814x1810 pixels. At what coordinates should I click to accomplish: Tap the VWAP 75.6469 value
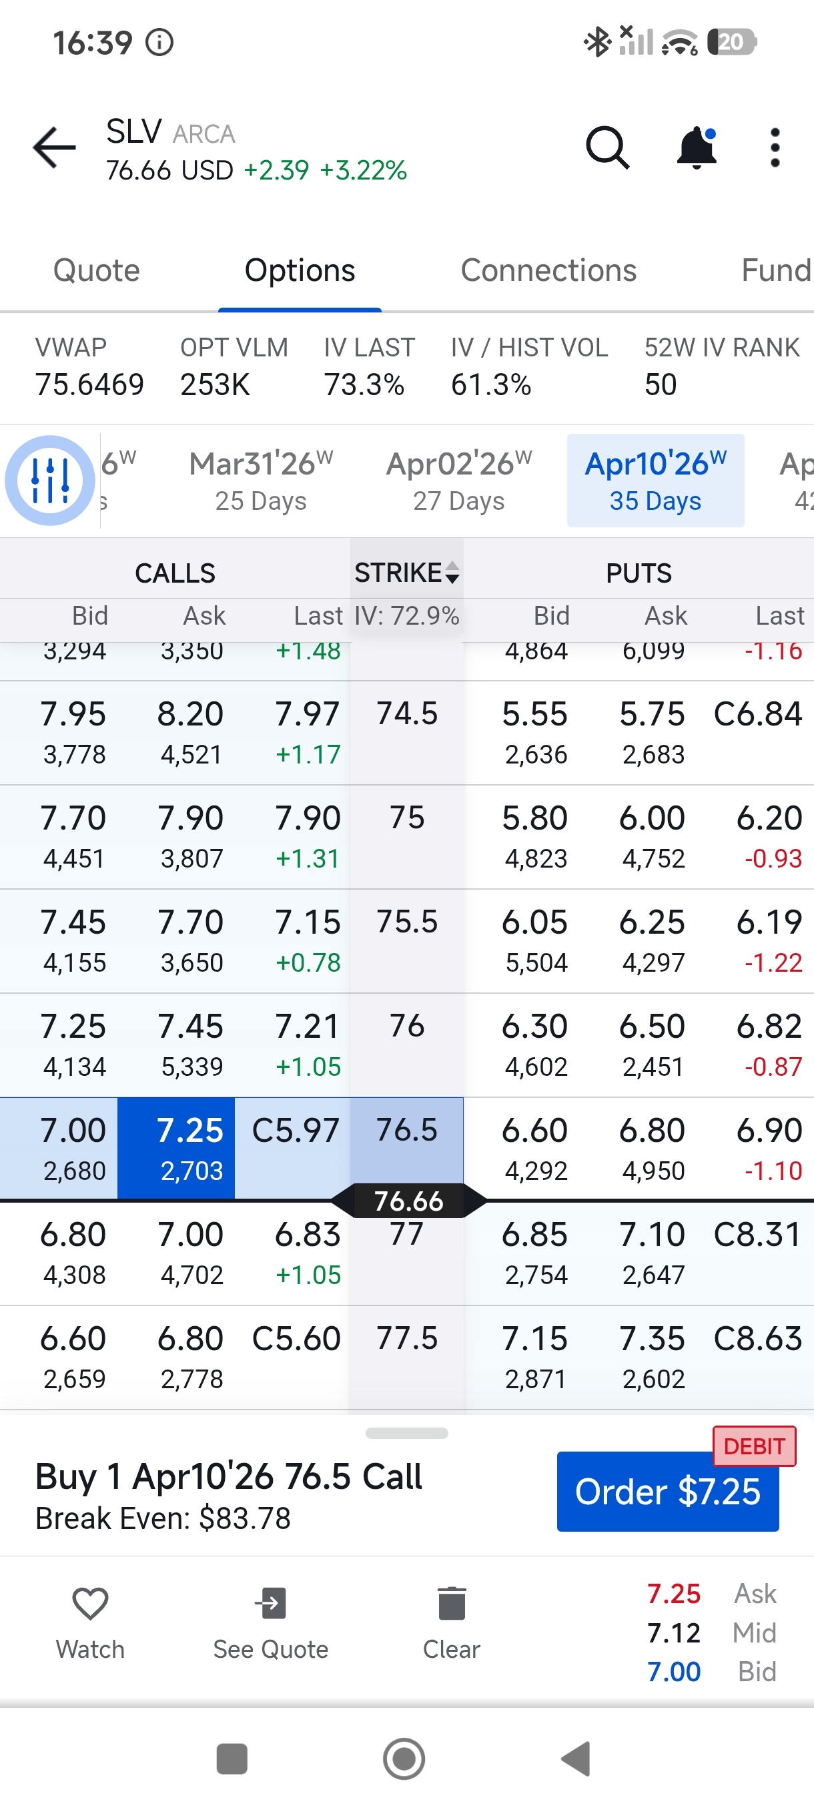click(90, 384)
